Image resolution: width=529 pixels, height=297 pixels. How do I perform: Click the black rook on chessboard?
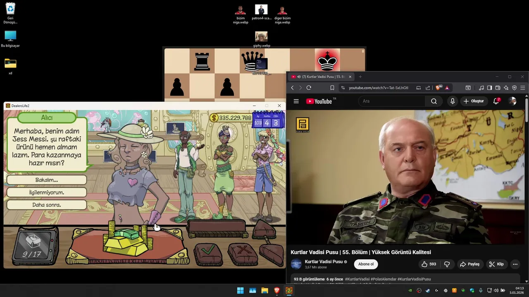[x=202, y=61]
